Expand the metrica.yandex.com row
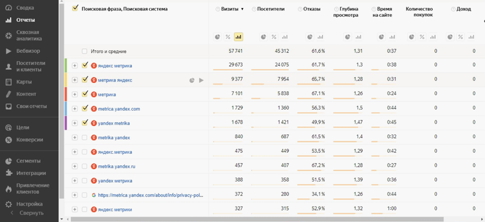 (75, 109)
